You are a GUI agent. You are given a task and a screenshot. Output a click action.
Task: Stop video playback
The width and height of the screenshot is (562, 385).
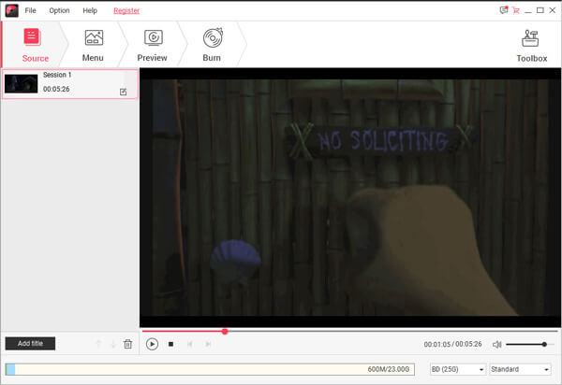click(x=171, y=344)
